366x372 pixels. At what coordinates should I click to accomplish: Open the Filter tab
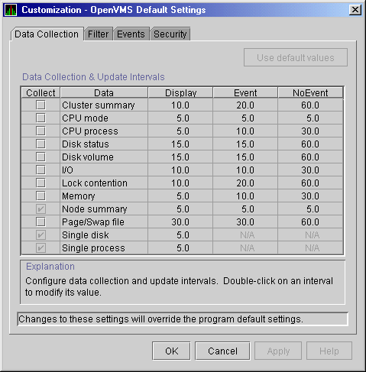(x=99, y=34)
